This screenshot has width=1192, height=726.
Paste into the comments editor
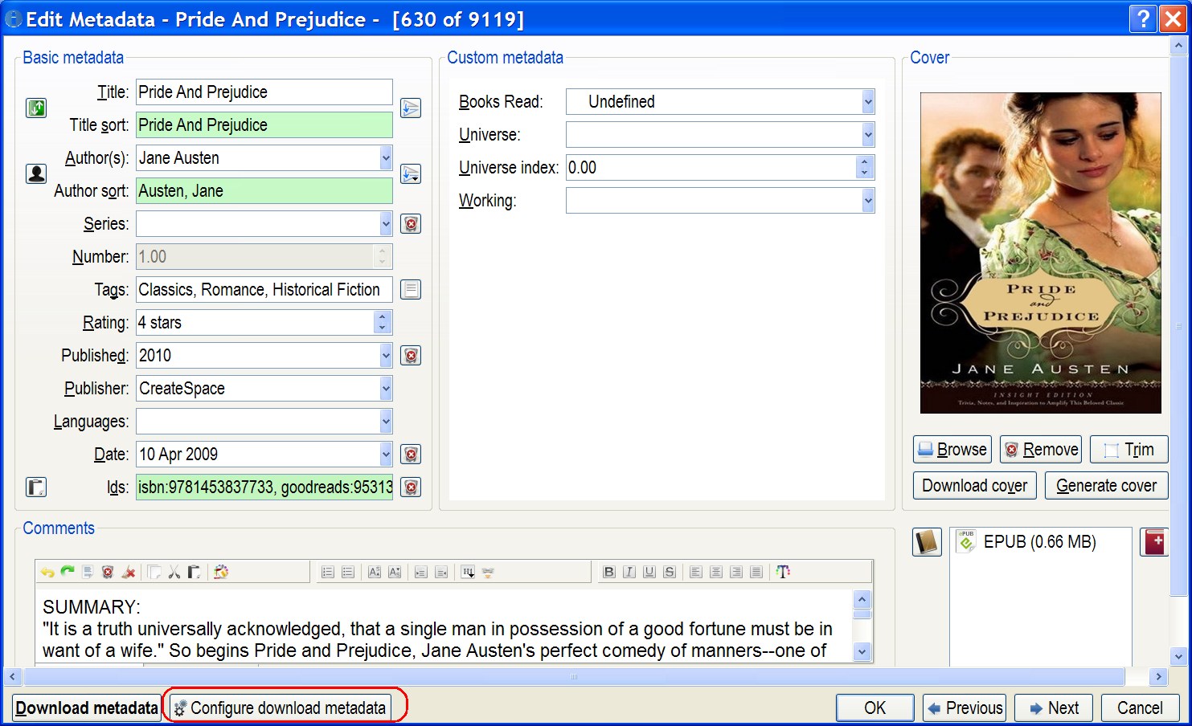194,572
